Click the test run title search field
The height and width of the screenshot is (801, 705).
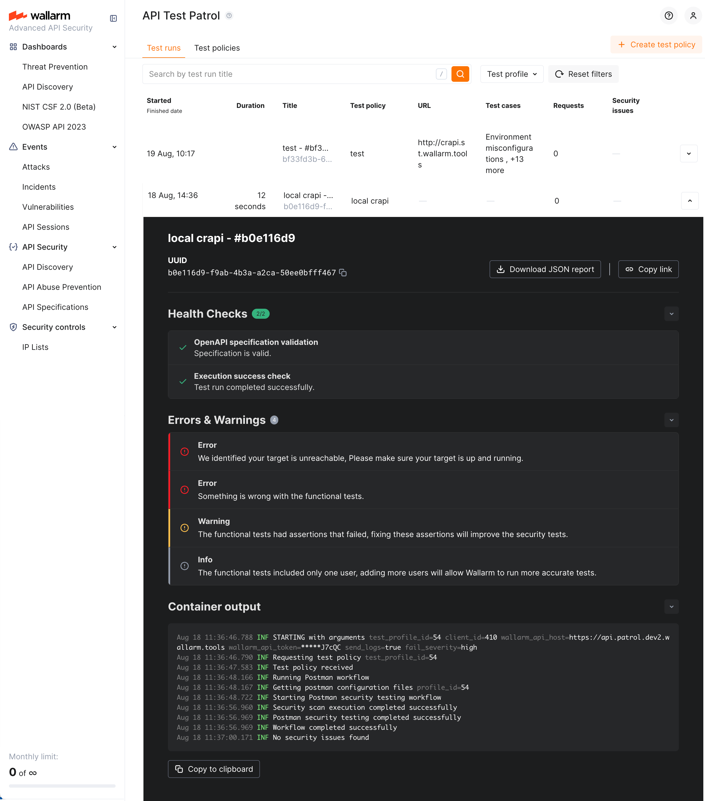click(274, 74)
